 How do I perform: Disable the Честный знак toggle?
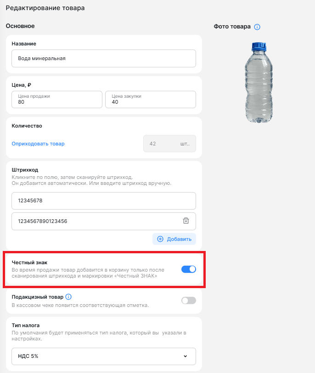point(189,269)
